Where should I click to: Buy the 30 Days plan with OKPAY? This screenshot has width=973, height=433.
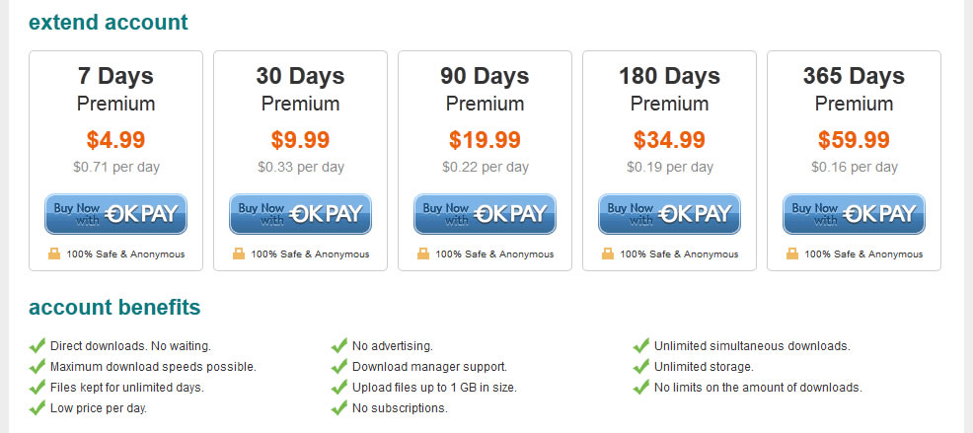coord(300,214)
